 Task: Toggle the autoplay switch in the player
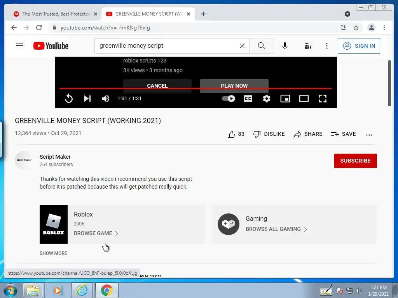point(229,98)
